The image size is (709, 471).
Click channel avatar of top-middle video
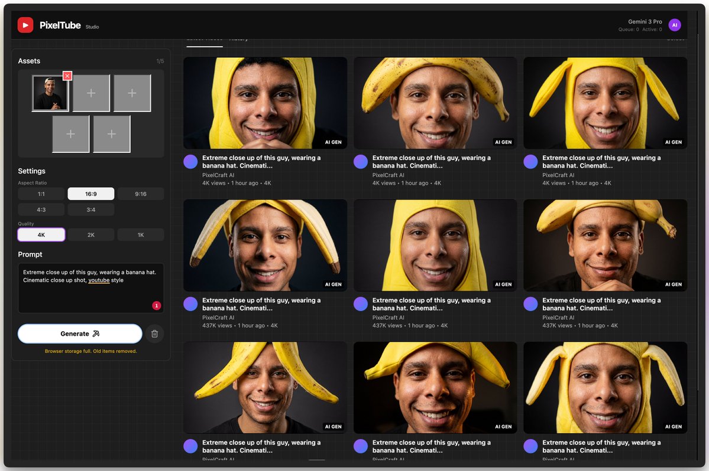360,162
